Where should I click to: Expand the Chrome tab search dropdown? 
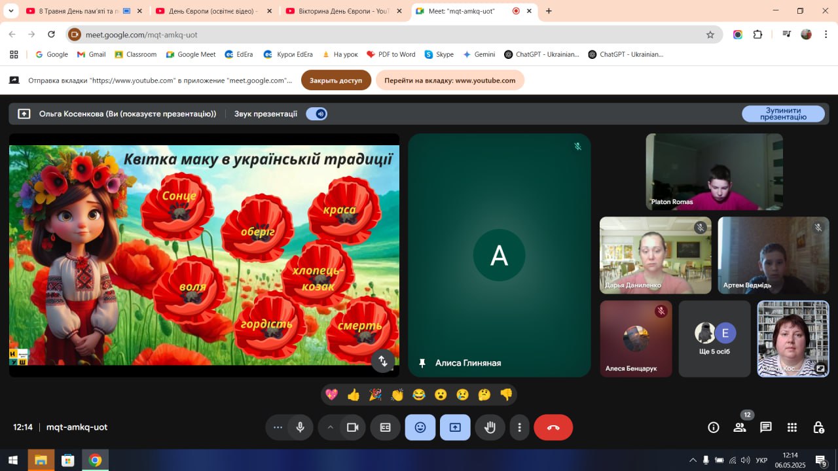pyautogui.click(x=10, y=11)
